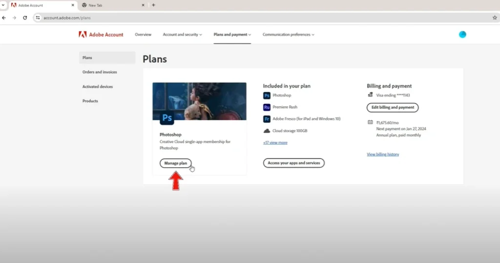Click the large Ps badge on plan card
The width and height of the screenshot is (500, 263).
coord(167,118)
